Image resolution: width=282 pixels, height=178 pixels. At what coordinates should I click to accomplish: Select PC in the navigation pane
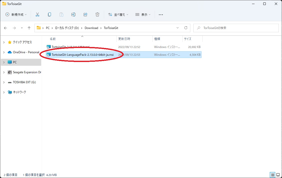21,62
